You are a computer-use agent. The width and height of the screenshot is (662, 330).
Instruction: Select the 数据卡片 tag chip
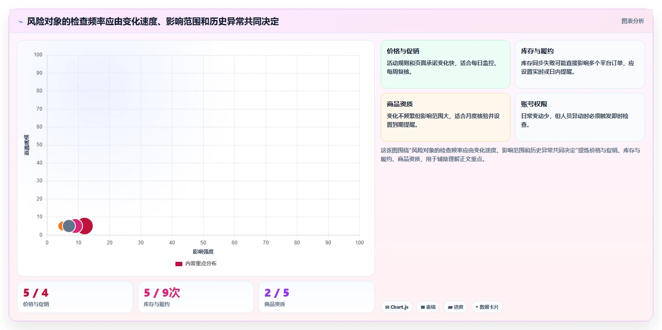click(x=487, y=307)
